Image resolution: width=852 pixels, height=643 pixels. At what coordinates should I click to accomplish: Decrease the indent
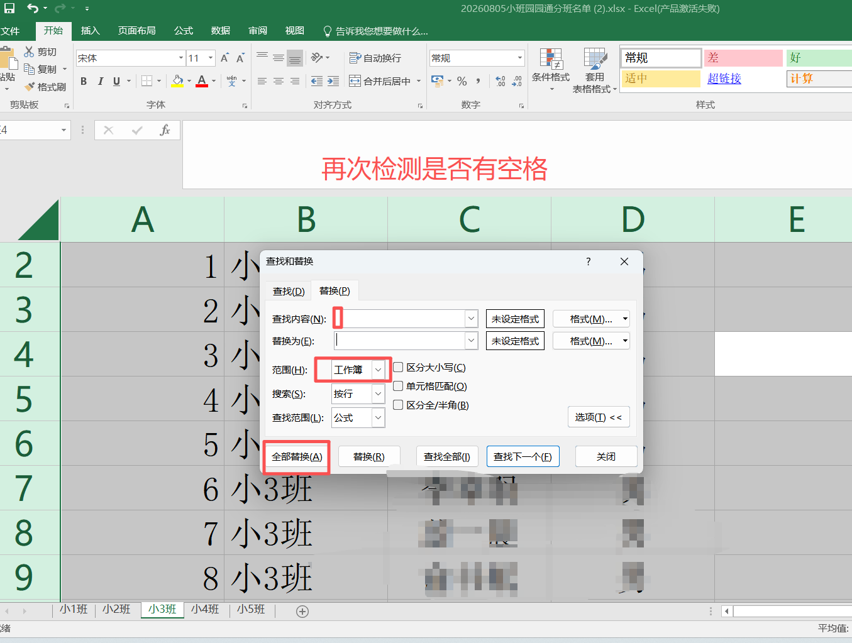317,81
